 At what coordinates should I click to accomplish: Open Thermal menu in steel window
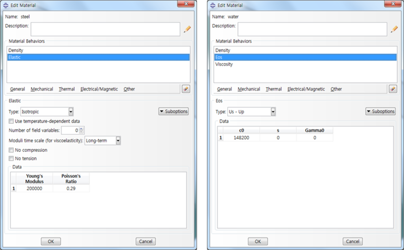coord(67,89)
